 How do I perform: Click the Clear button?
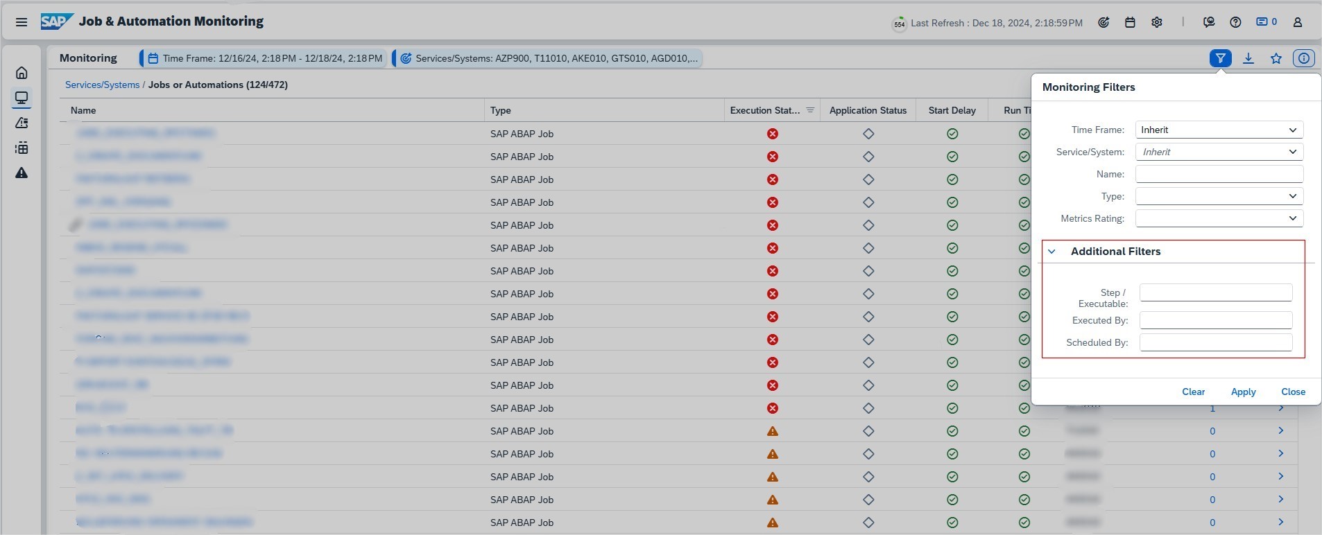[x=1193, y=392]
